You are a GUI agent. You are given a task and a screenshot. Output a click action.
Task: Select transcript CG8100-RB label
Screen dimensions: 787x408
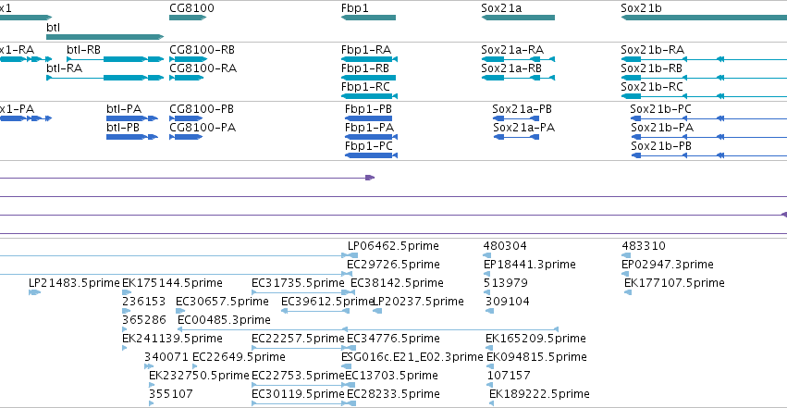click(x=203, y=50)
